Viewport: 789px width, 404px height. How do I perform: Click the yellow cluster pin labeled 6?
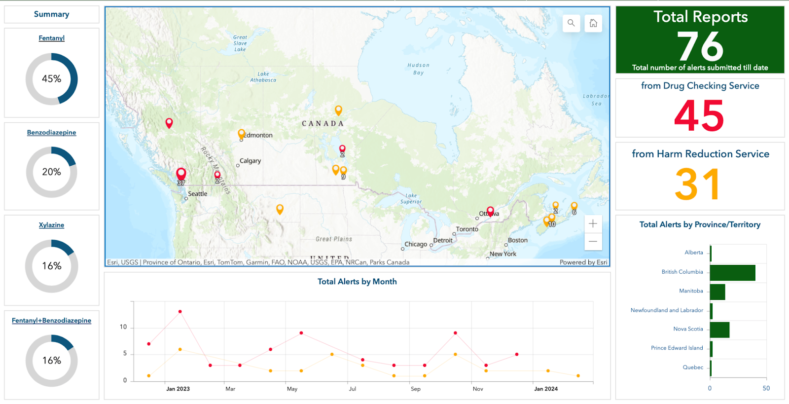coord(574,206)
